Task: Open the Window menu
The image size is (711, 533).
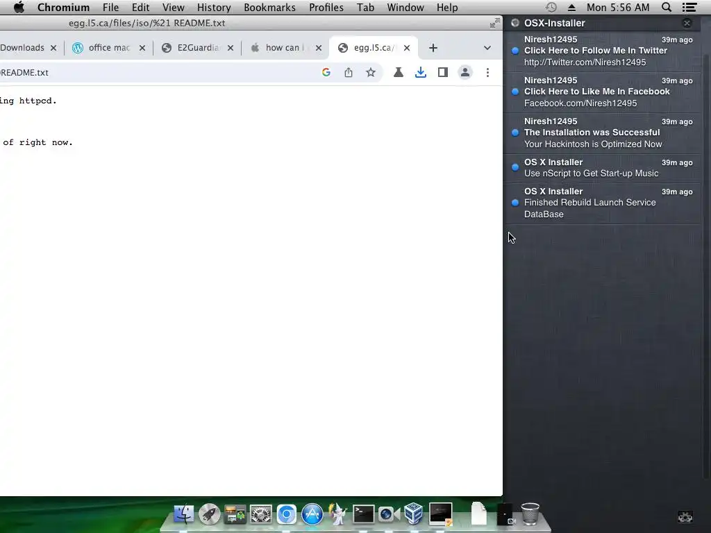Action: click(x=405, y=7)
